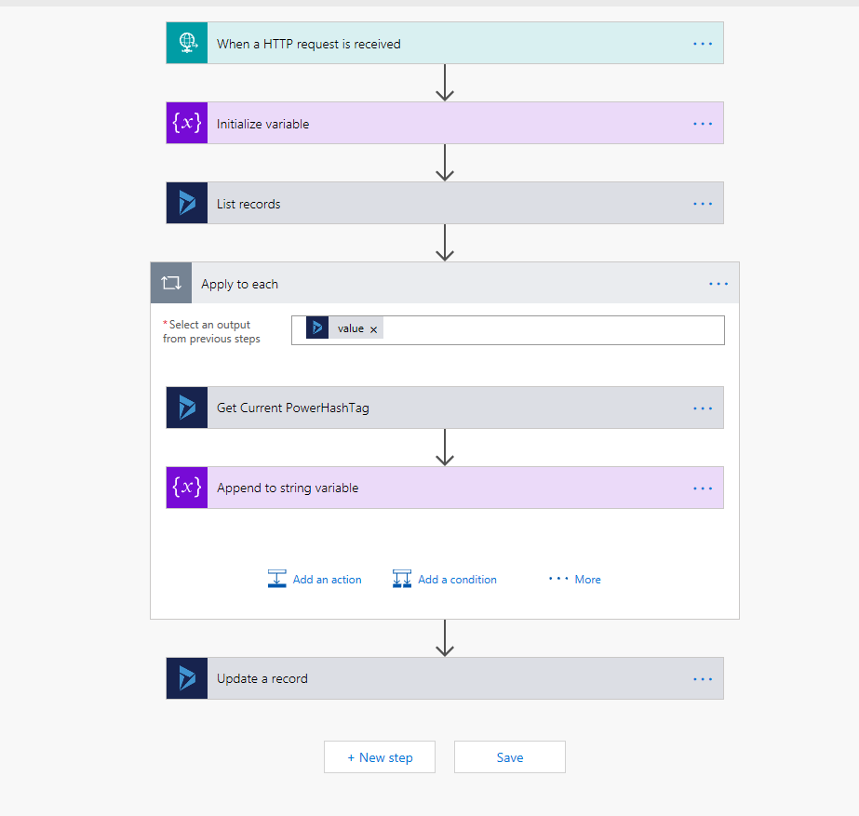The width and height of the screenshot is (859, 816).
Task: Click the Initialize variable curly-brace icon
Action: pyautogui.click(x=187, y=124)
